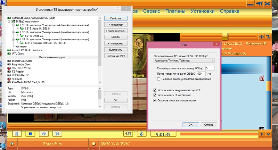The image size is (278, 150).
Task: Click the skip-to-end arrow button
Action: coord(57,134)
